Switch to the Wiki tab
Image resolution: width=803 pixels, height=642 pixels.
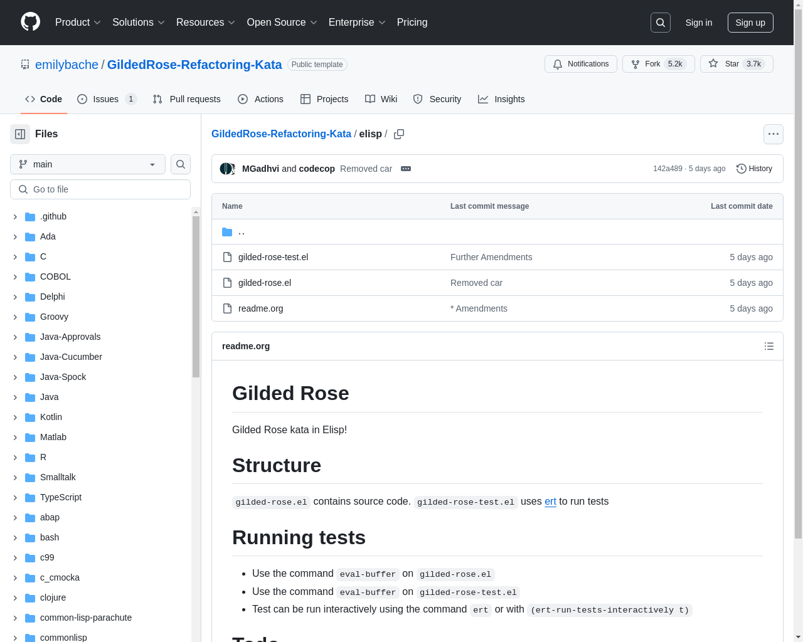(381, 99)
